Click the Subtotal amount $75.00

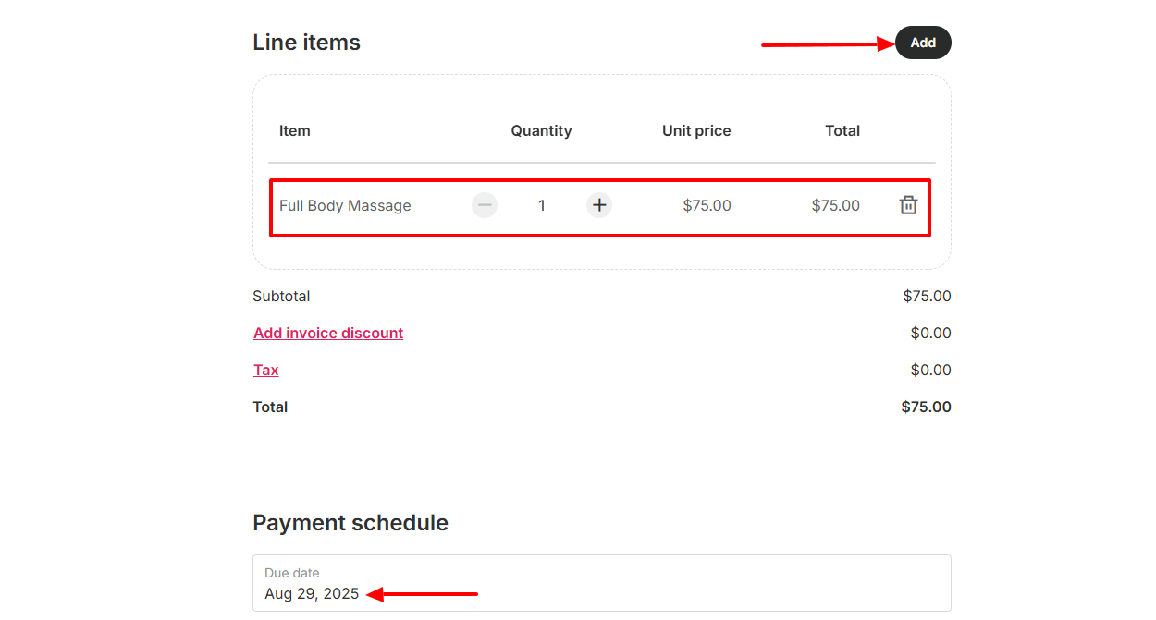pyautogui.click(x=927, y=296)
